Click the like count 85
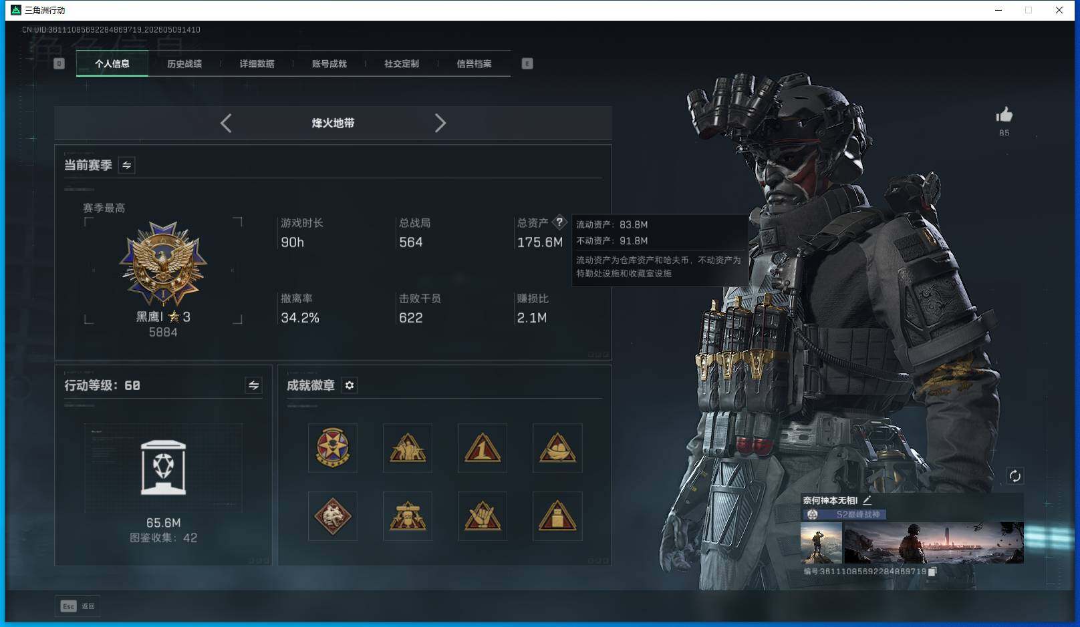 tap(1004, 133)
